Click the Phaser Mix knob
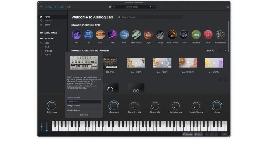 tap(155, 106)
